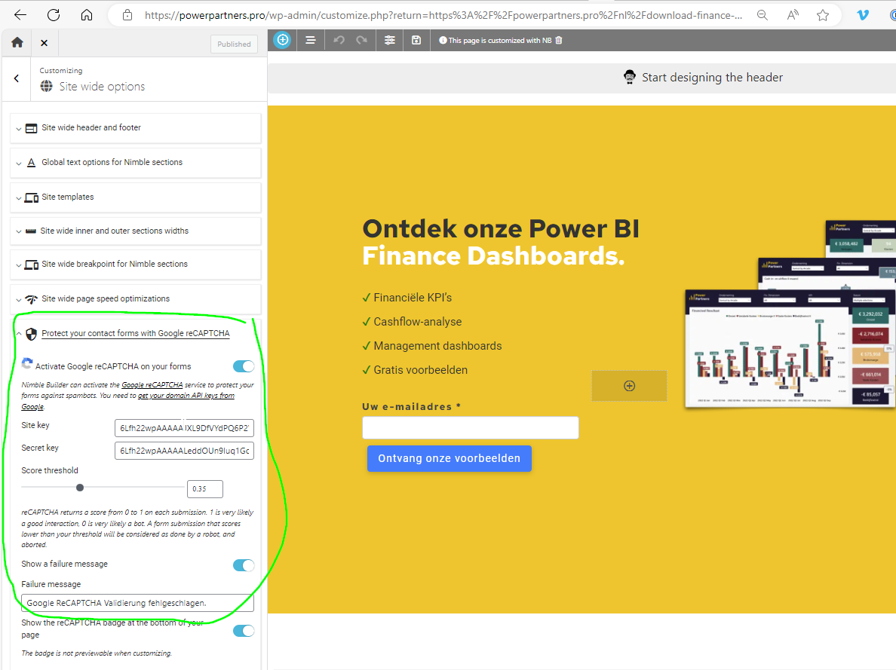Click the Finance Dashboards. heading line

coord(494,256)
